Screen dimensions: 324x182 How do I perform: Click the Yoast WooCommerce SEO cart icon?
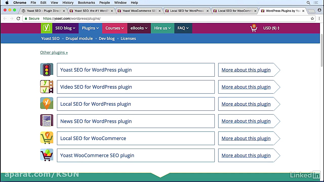tap(47, 155)
